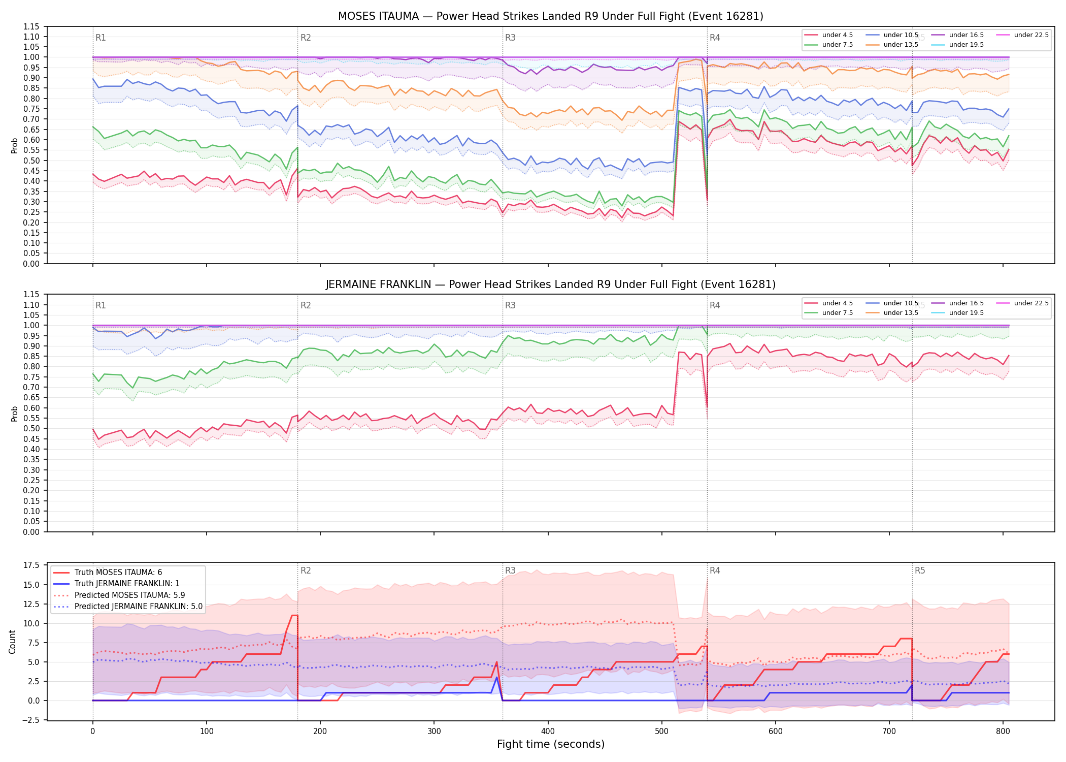Click the 10.0 tick on Count axis
The height and width of the screenshot is (762, 1066).
[31, 623]
